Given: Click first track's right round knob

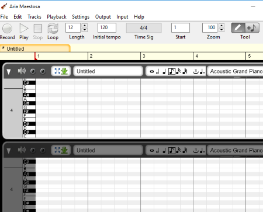Looking at the screenshot, I should point(43,71).
